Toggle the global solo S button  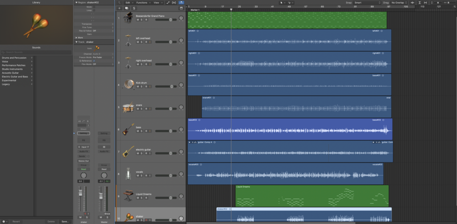pyautogui.click(x=134, y=8)
